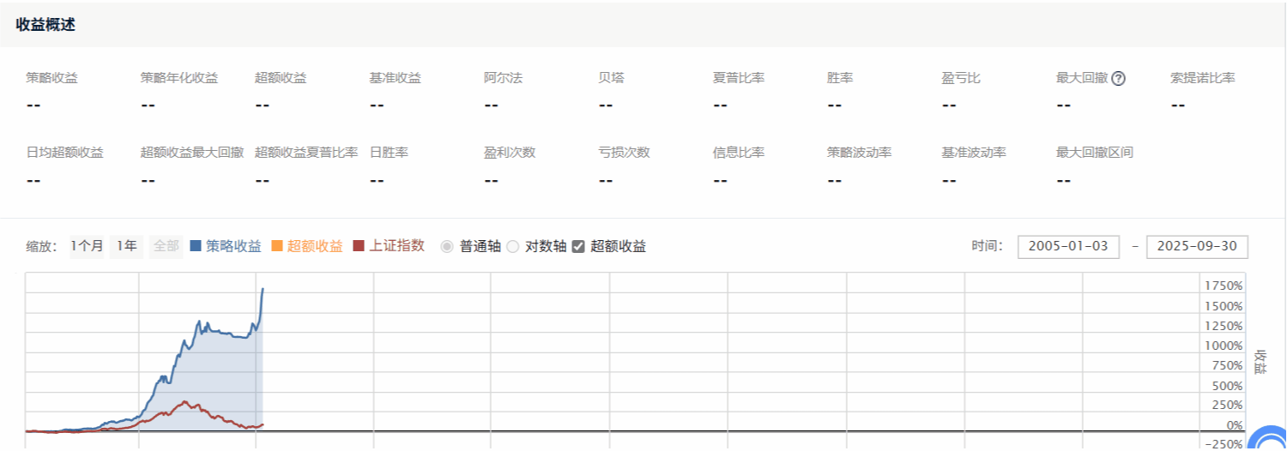The image size is (1287, 451).
Task: Click the 超额收益夏普比率 metric label
Action: pos(306,153)
